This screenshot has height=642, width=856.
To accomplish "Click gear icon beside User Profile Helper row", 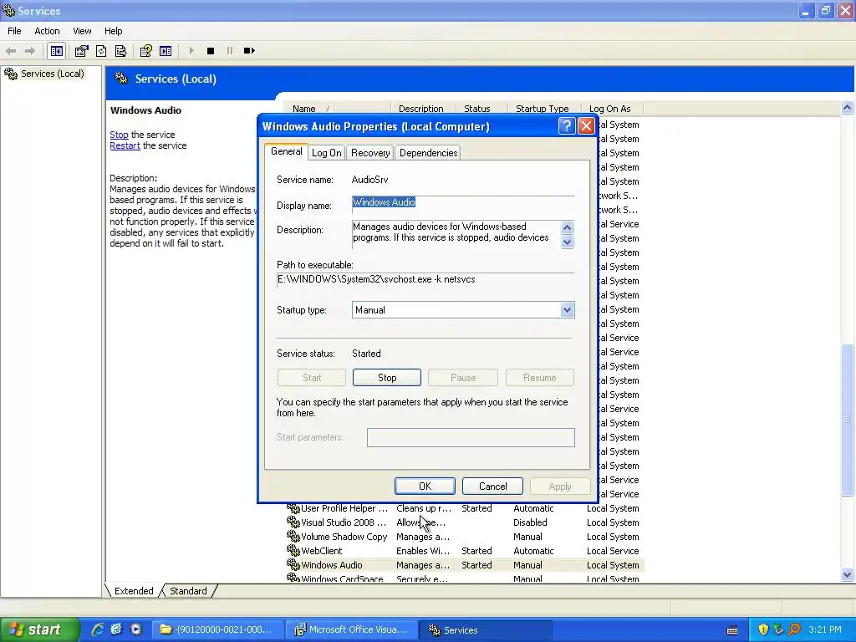I will tap(293, 508).
